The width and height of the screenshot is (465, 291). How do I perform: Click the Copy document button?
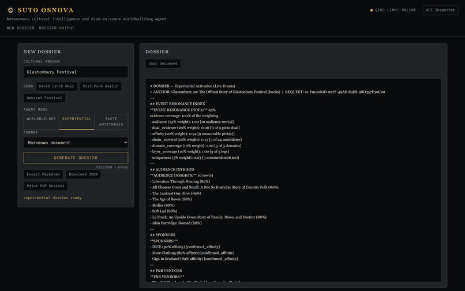pos(163,64)
